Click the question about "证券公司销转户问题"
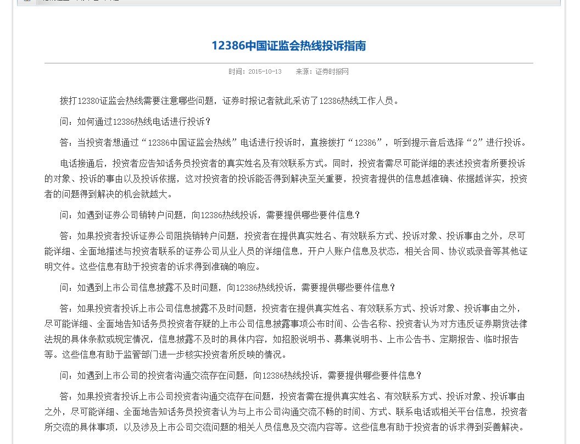The image size is (580, 444). click(210, 215)
